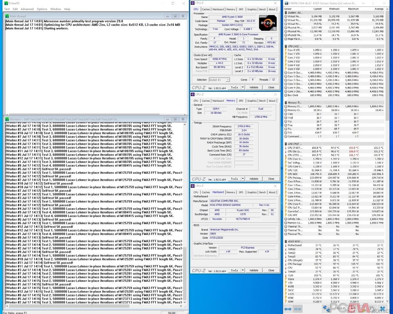The height and width of the screenshot is (314, 393).
Task: Click the bolt icon beside Core 0 VID
Action: [286, 50]
